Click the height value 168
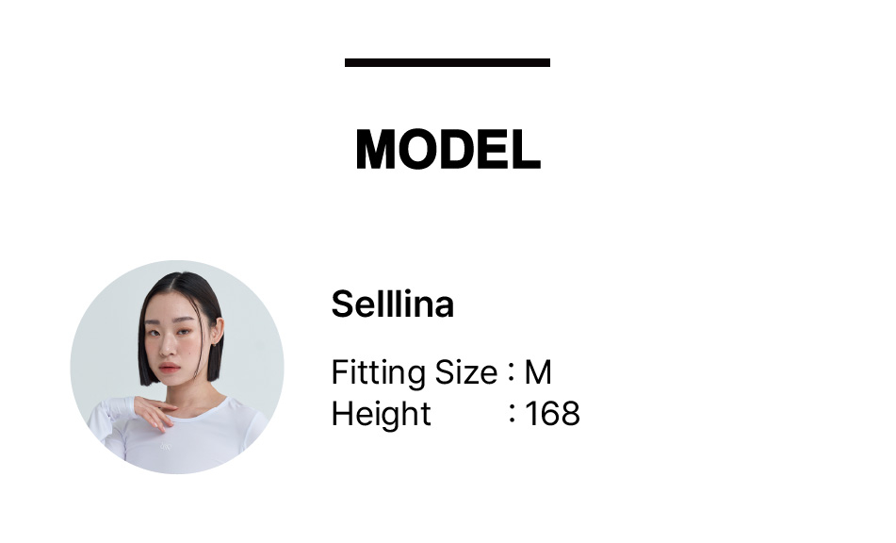Image resolution: width=896 pixels, height=543 pixels. point(552,414)
